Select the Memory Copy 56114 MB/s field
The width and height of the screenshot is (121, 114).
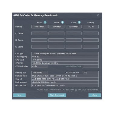pyautogui.click(x=74, y=27)
